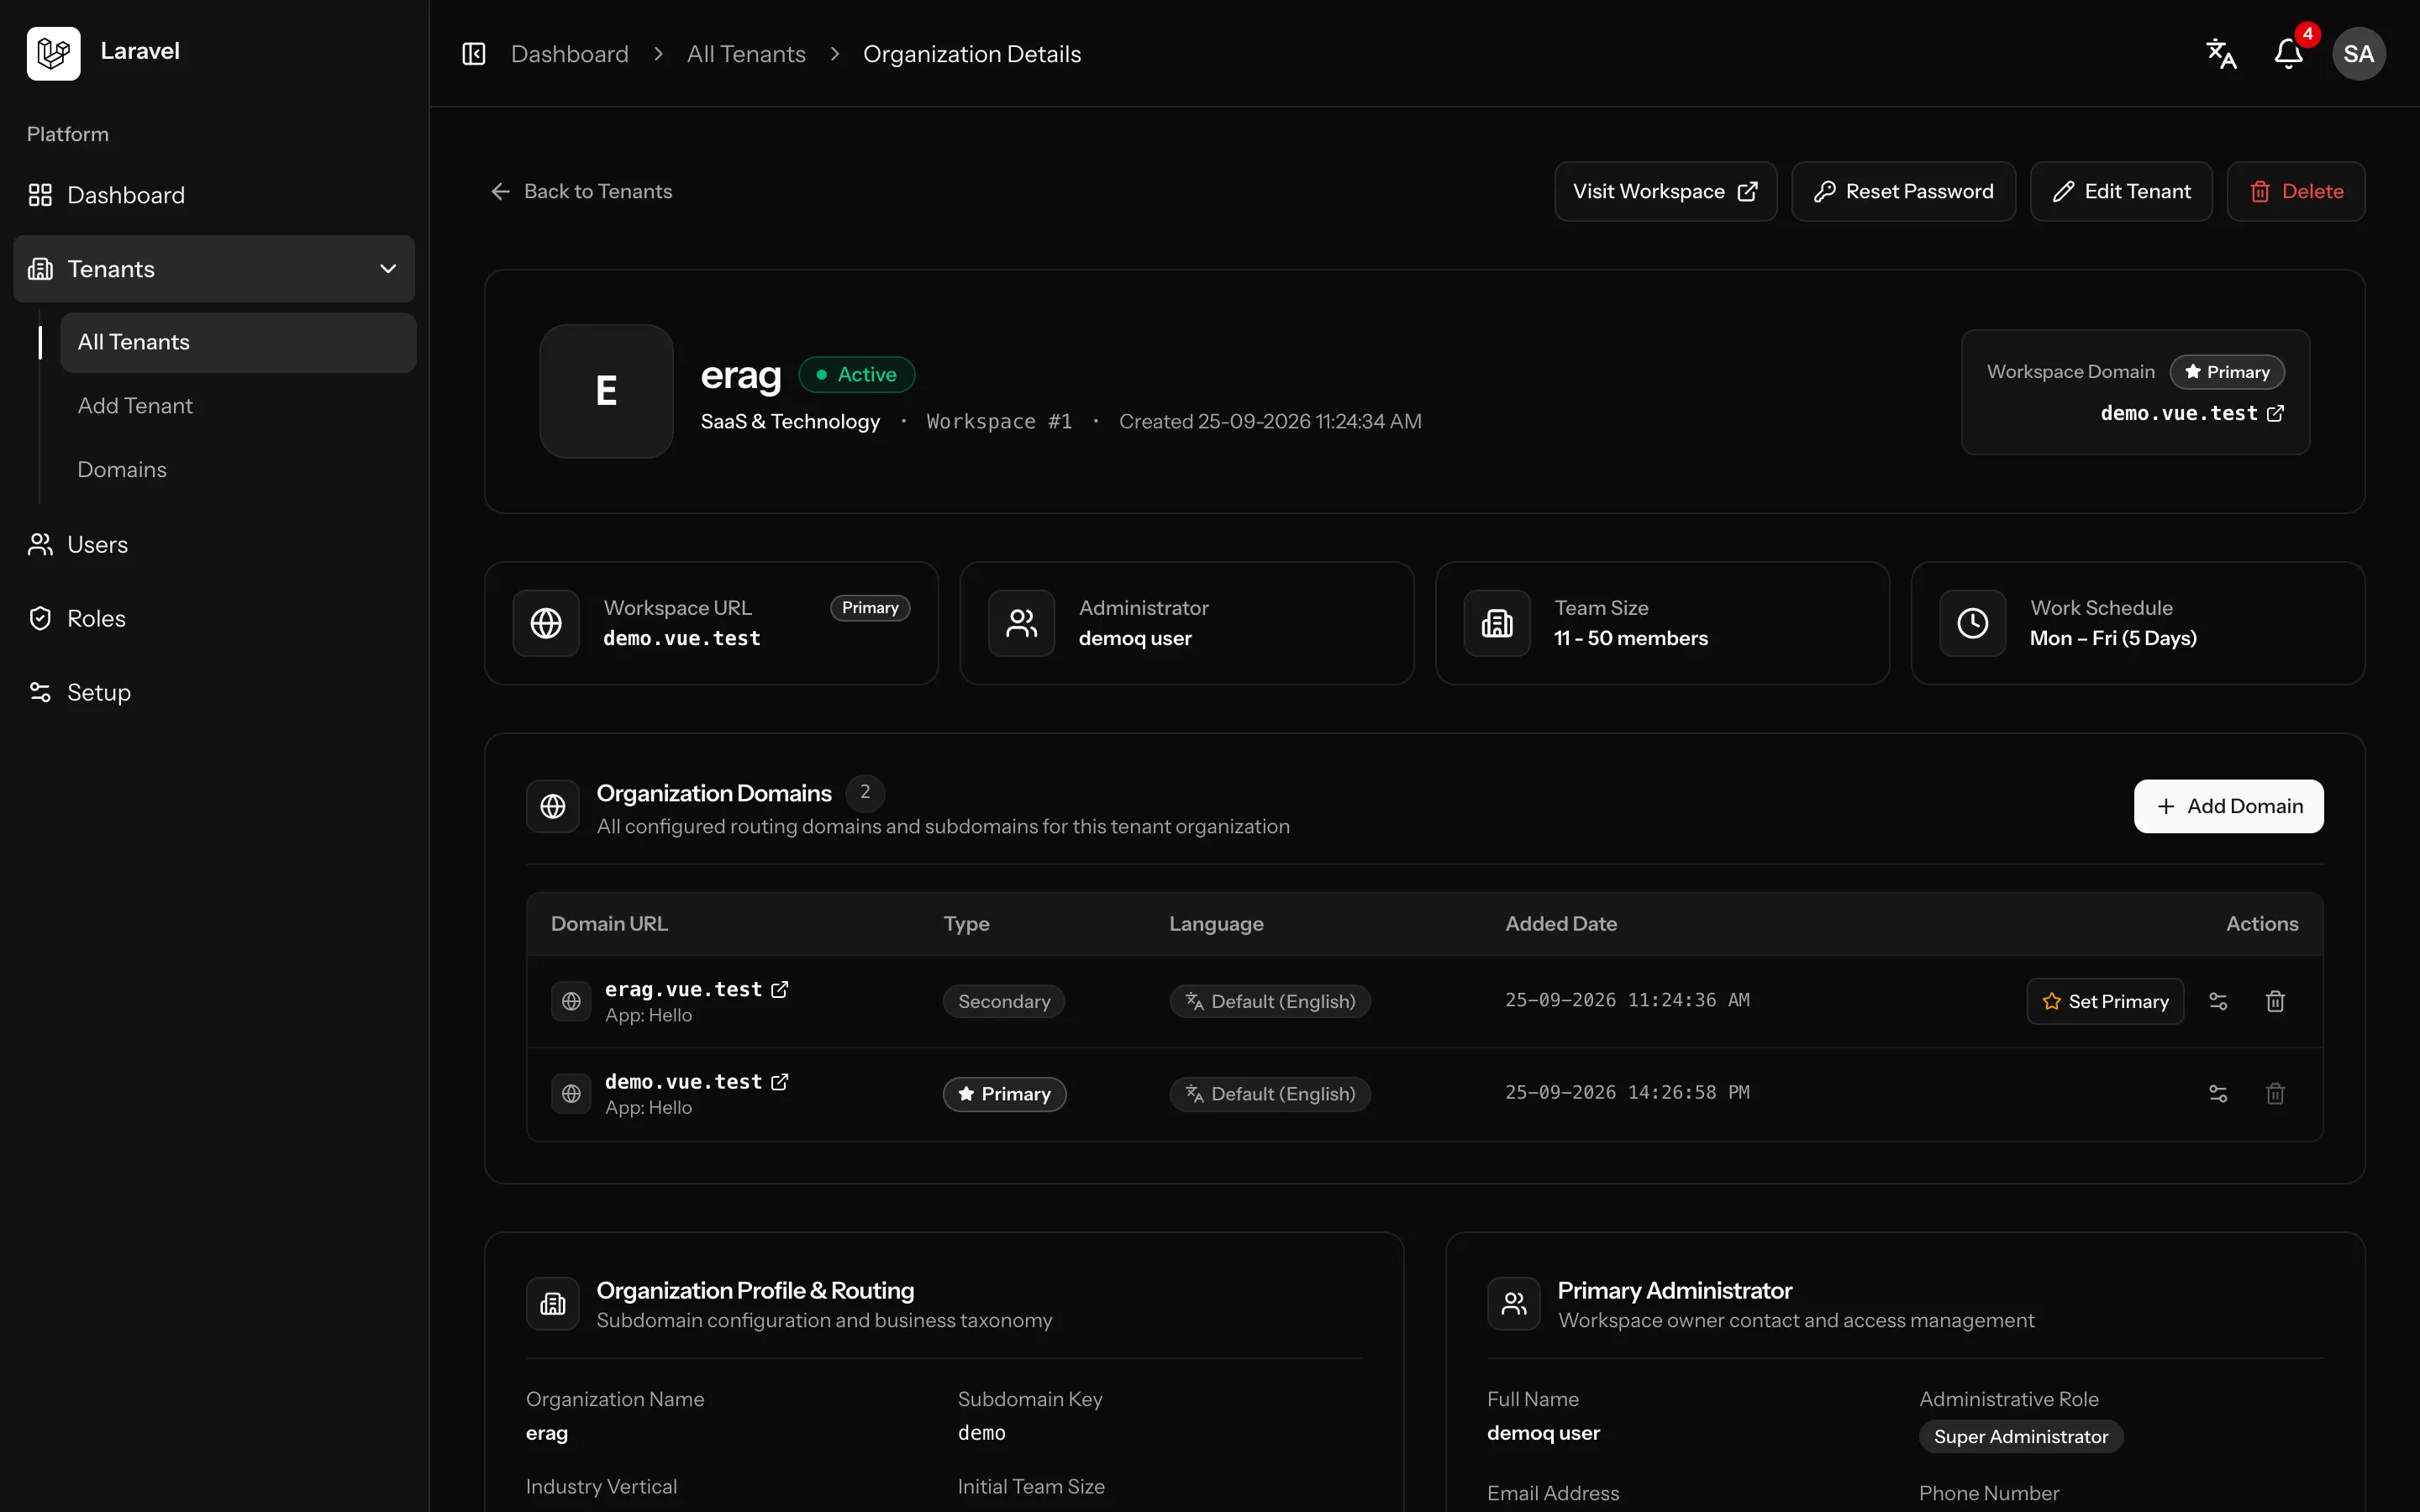
Task: Click the red Delete button
Action: [2296, 191]
